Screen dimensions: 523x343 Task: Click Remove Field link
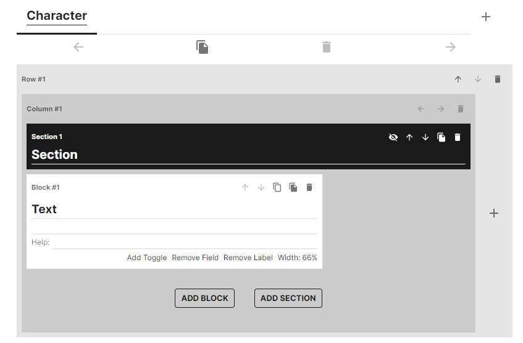click(195, 258)
